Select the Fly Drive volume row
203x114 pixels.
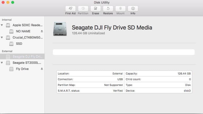click(x=22, y=69)
